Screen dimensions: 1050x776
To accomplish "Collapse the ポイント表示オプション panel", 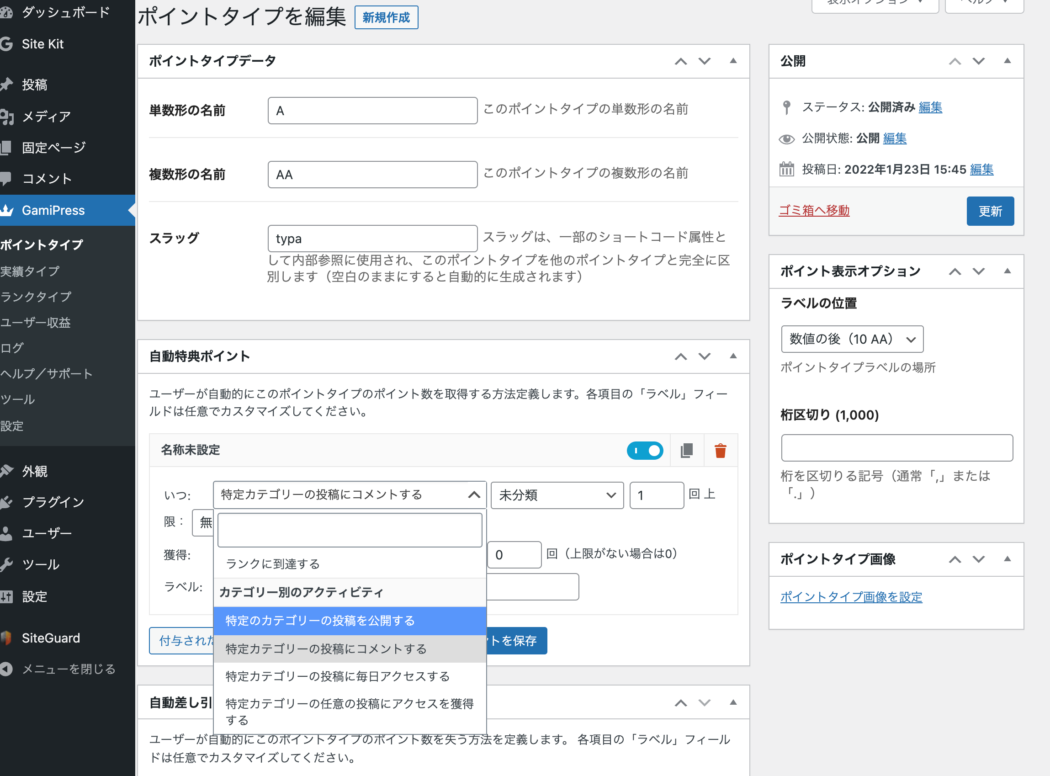I will pos(1007,271).
